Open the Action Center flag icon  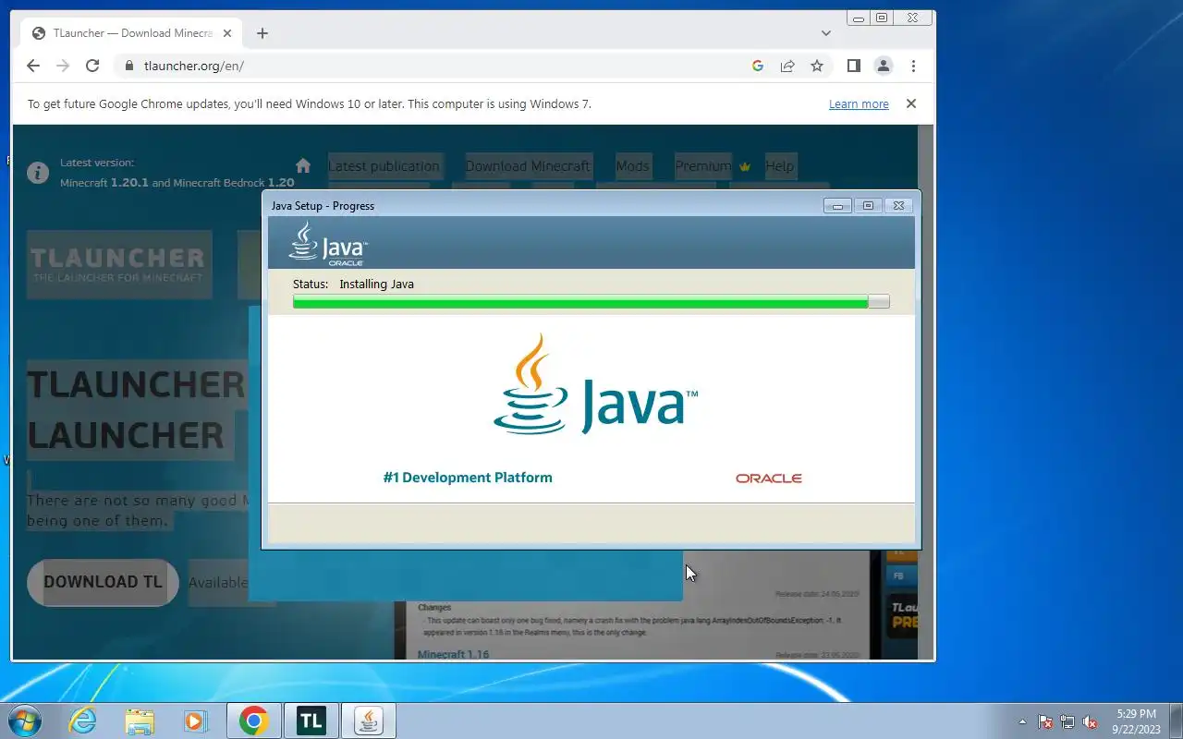coord(1045,721)
